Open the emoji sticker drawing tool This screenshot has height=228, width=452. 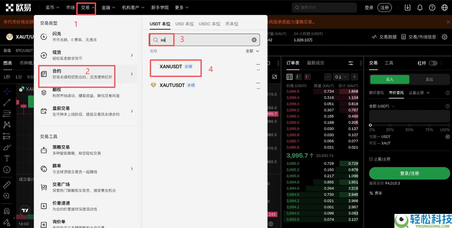point(7,170)
